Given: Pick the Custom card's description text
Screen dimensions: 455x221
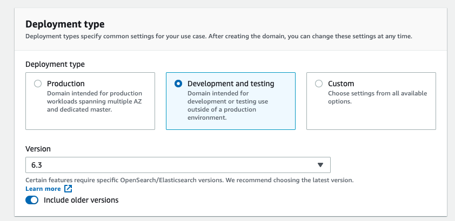Looking at the screenshot, I should pyautogui.click(x=378, y=98).
